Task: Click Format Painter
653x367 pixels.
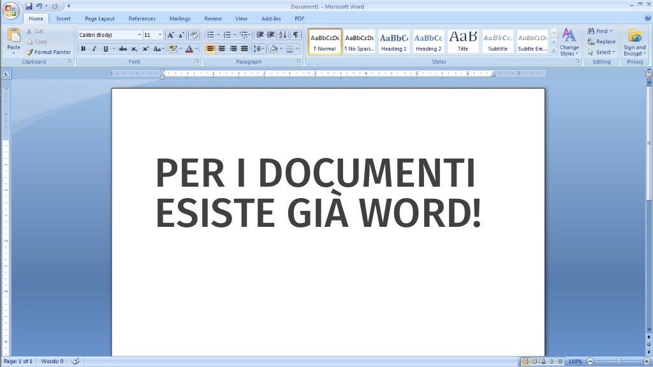Action: pyautogui.click(x=48, y=52)
